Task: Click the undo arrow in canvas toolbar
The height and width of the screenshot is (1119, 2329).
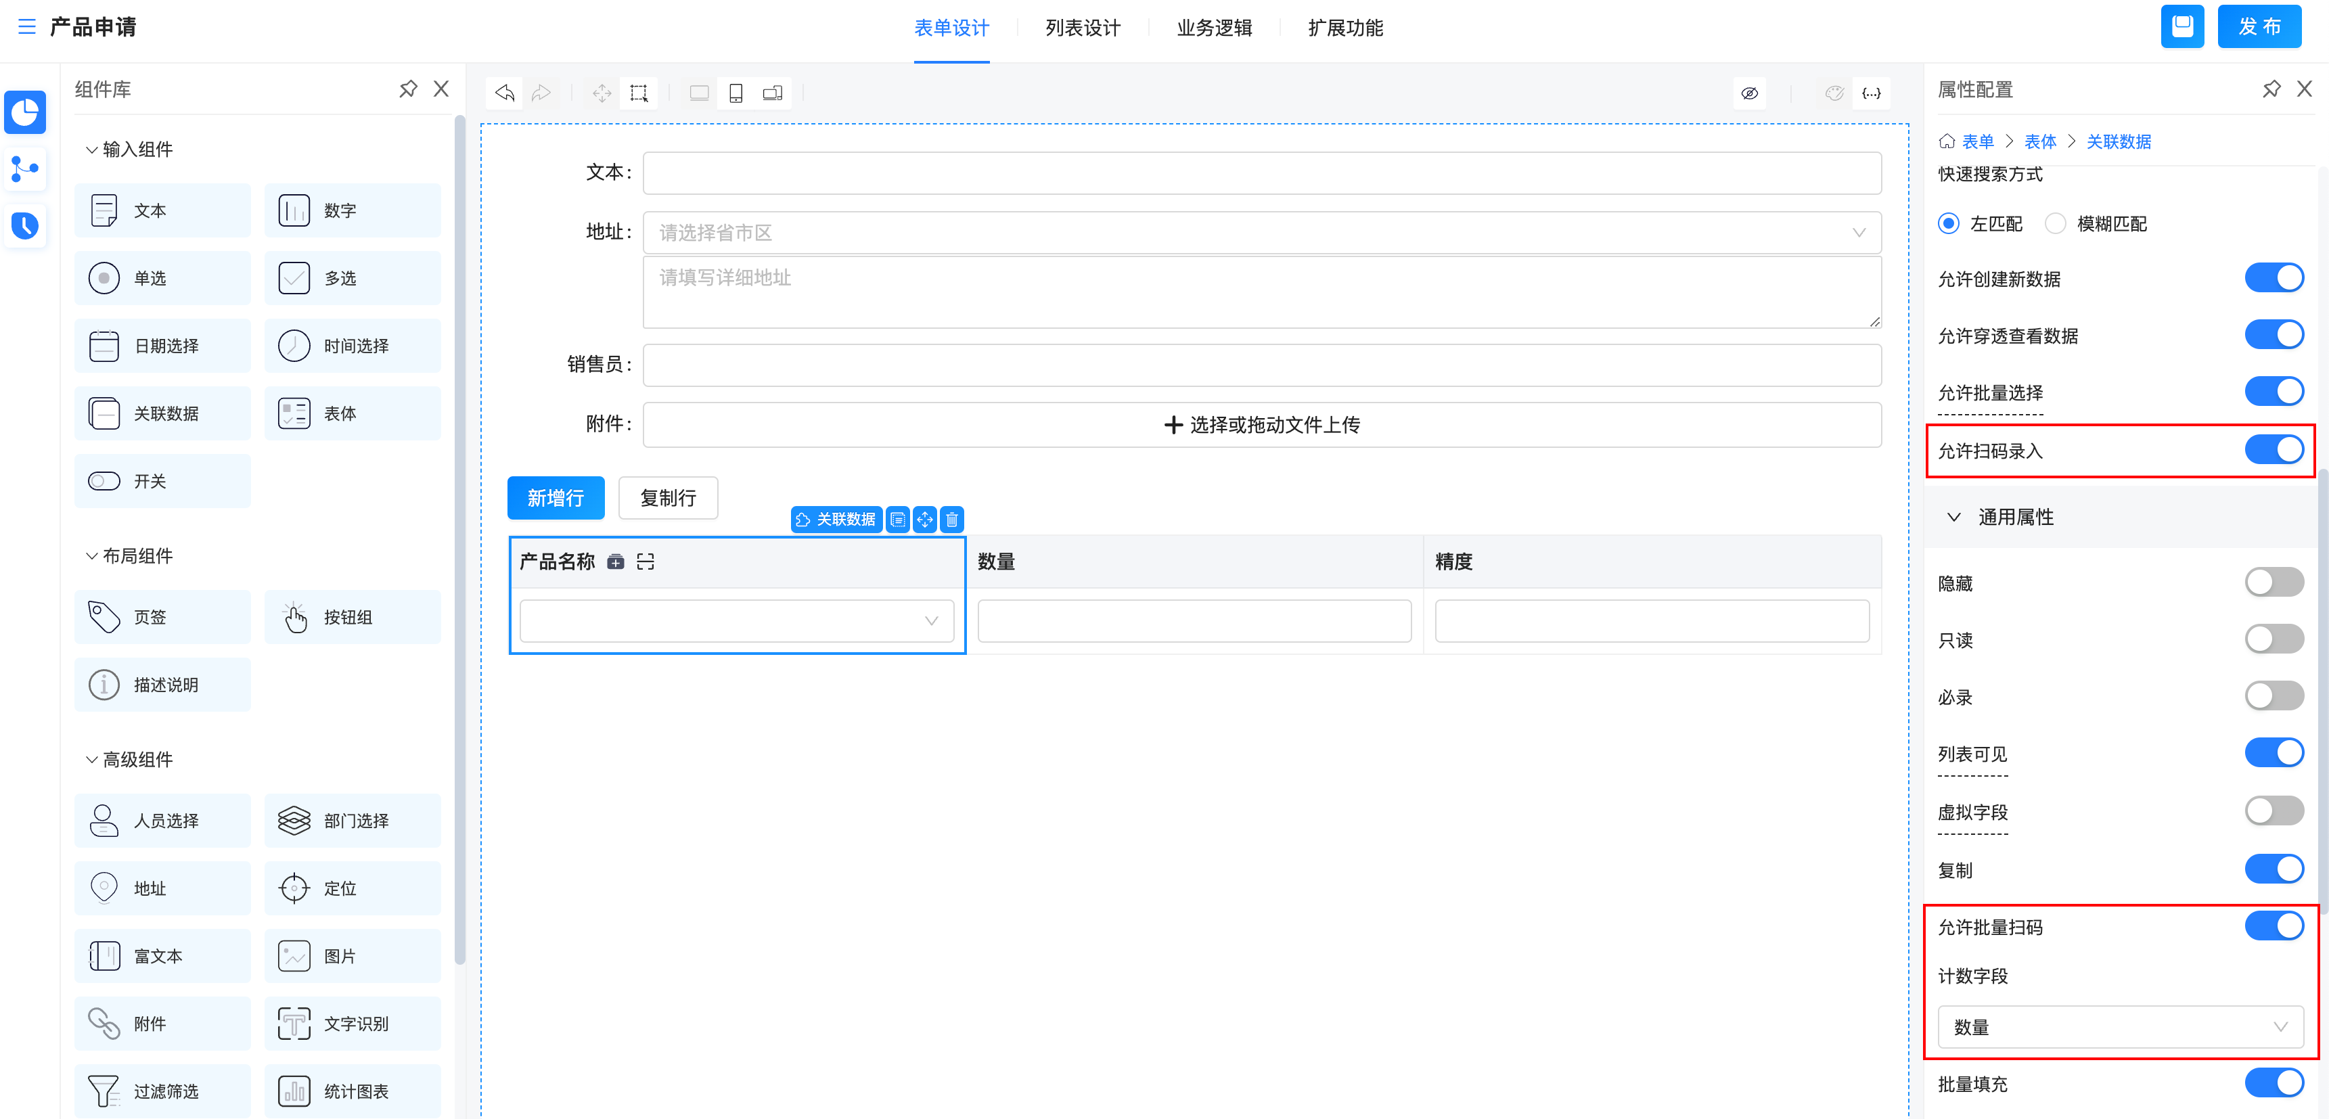Action: (x=505, y=93)
